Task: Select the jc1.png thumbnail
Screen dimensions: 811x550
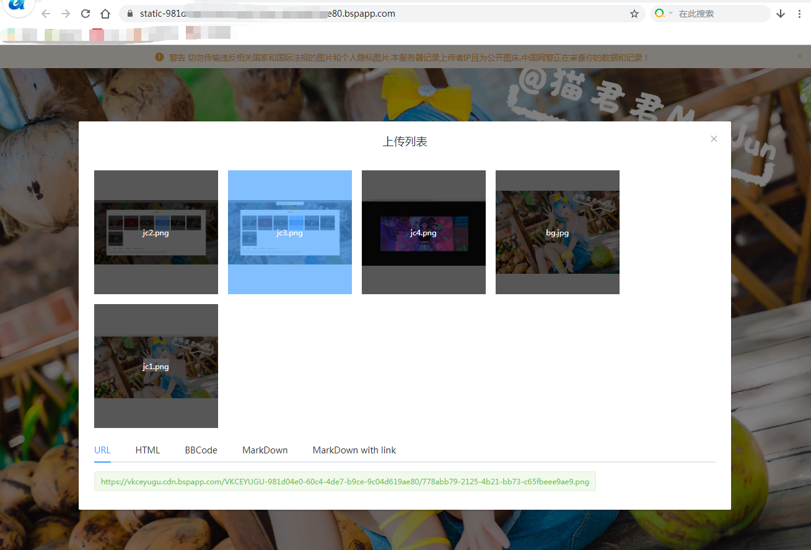Action: (x=156, y=366)
